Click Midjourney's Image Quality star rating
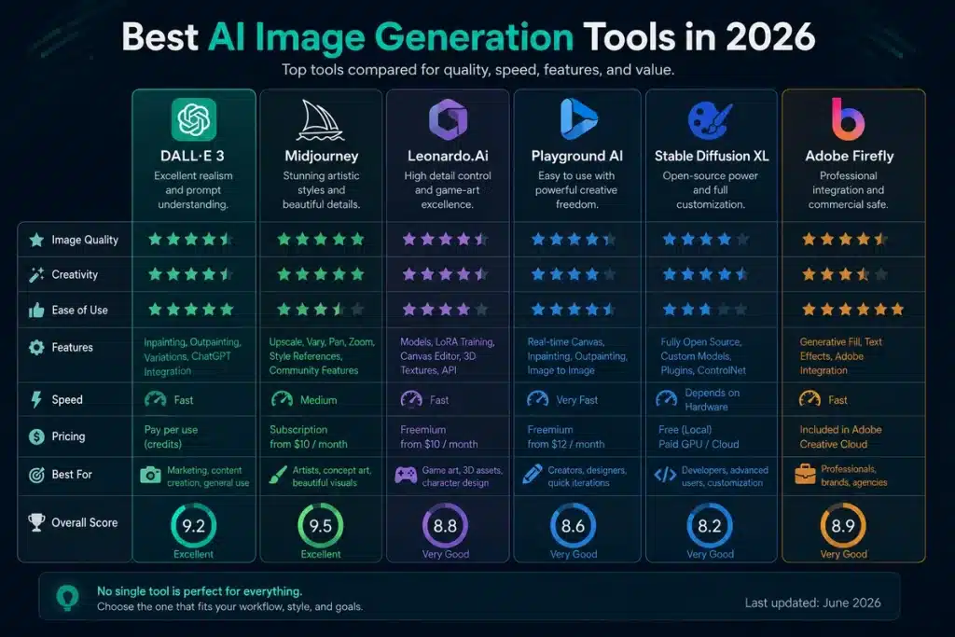This screenshot has height=637, width=955. 321,240
